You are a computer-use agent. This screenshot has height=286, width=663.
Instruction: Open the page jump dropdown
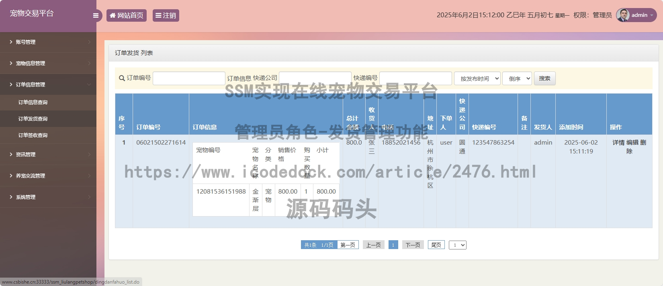458,245
